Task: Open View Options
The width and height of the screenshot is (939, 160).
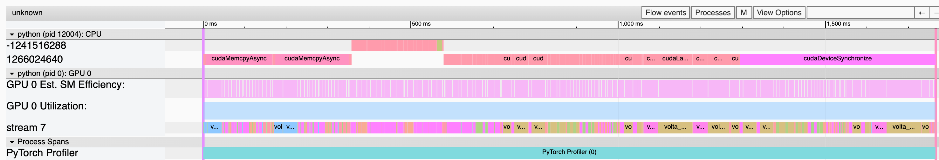Action: (779, 13)
